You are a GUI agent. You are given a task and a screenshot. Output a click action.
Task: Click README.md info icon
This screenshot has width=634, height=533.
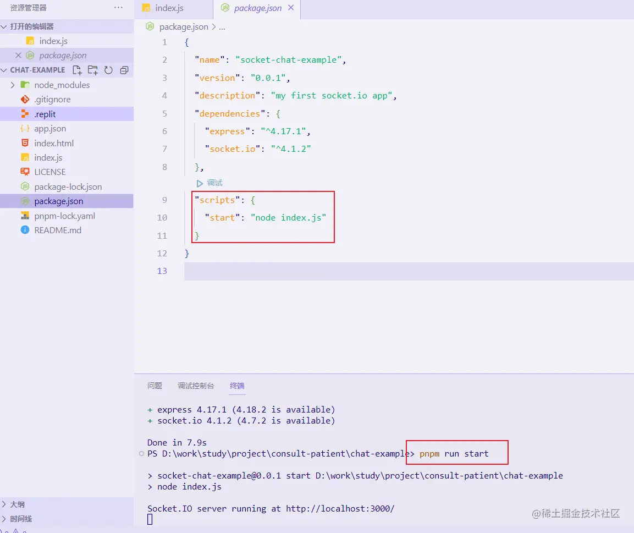[x=25, y=230]
